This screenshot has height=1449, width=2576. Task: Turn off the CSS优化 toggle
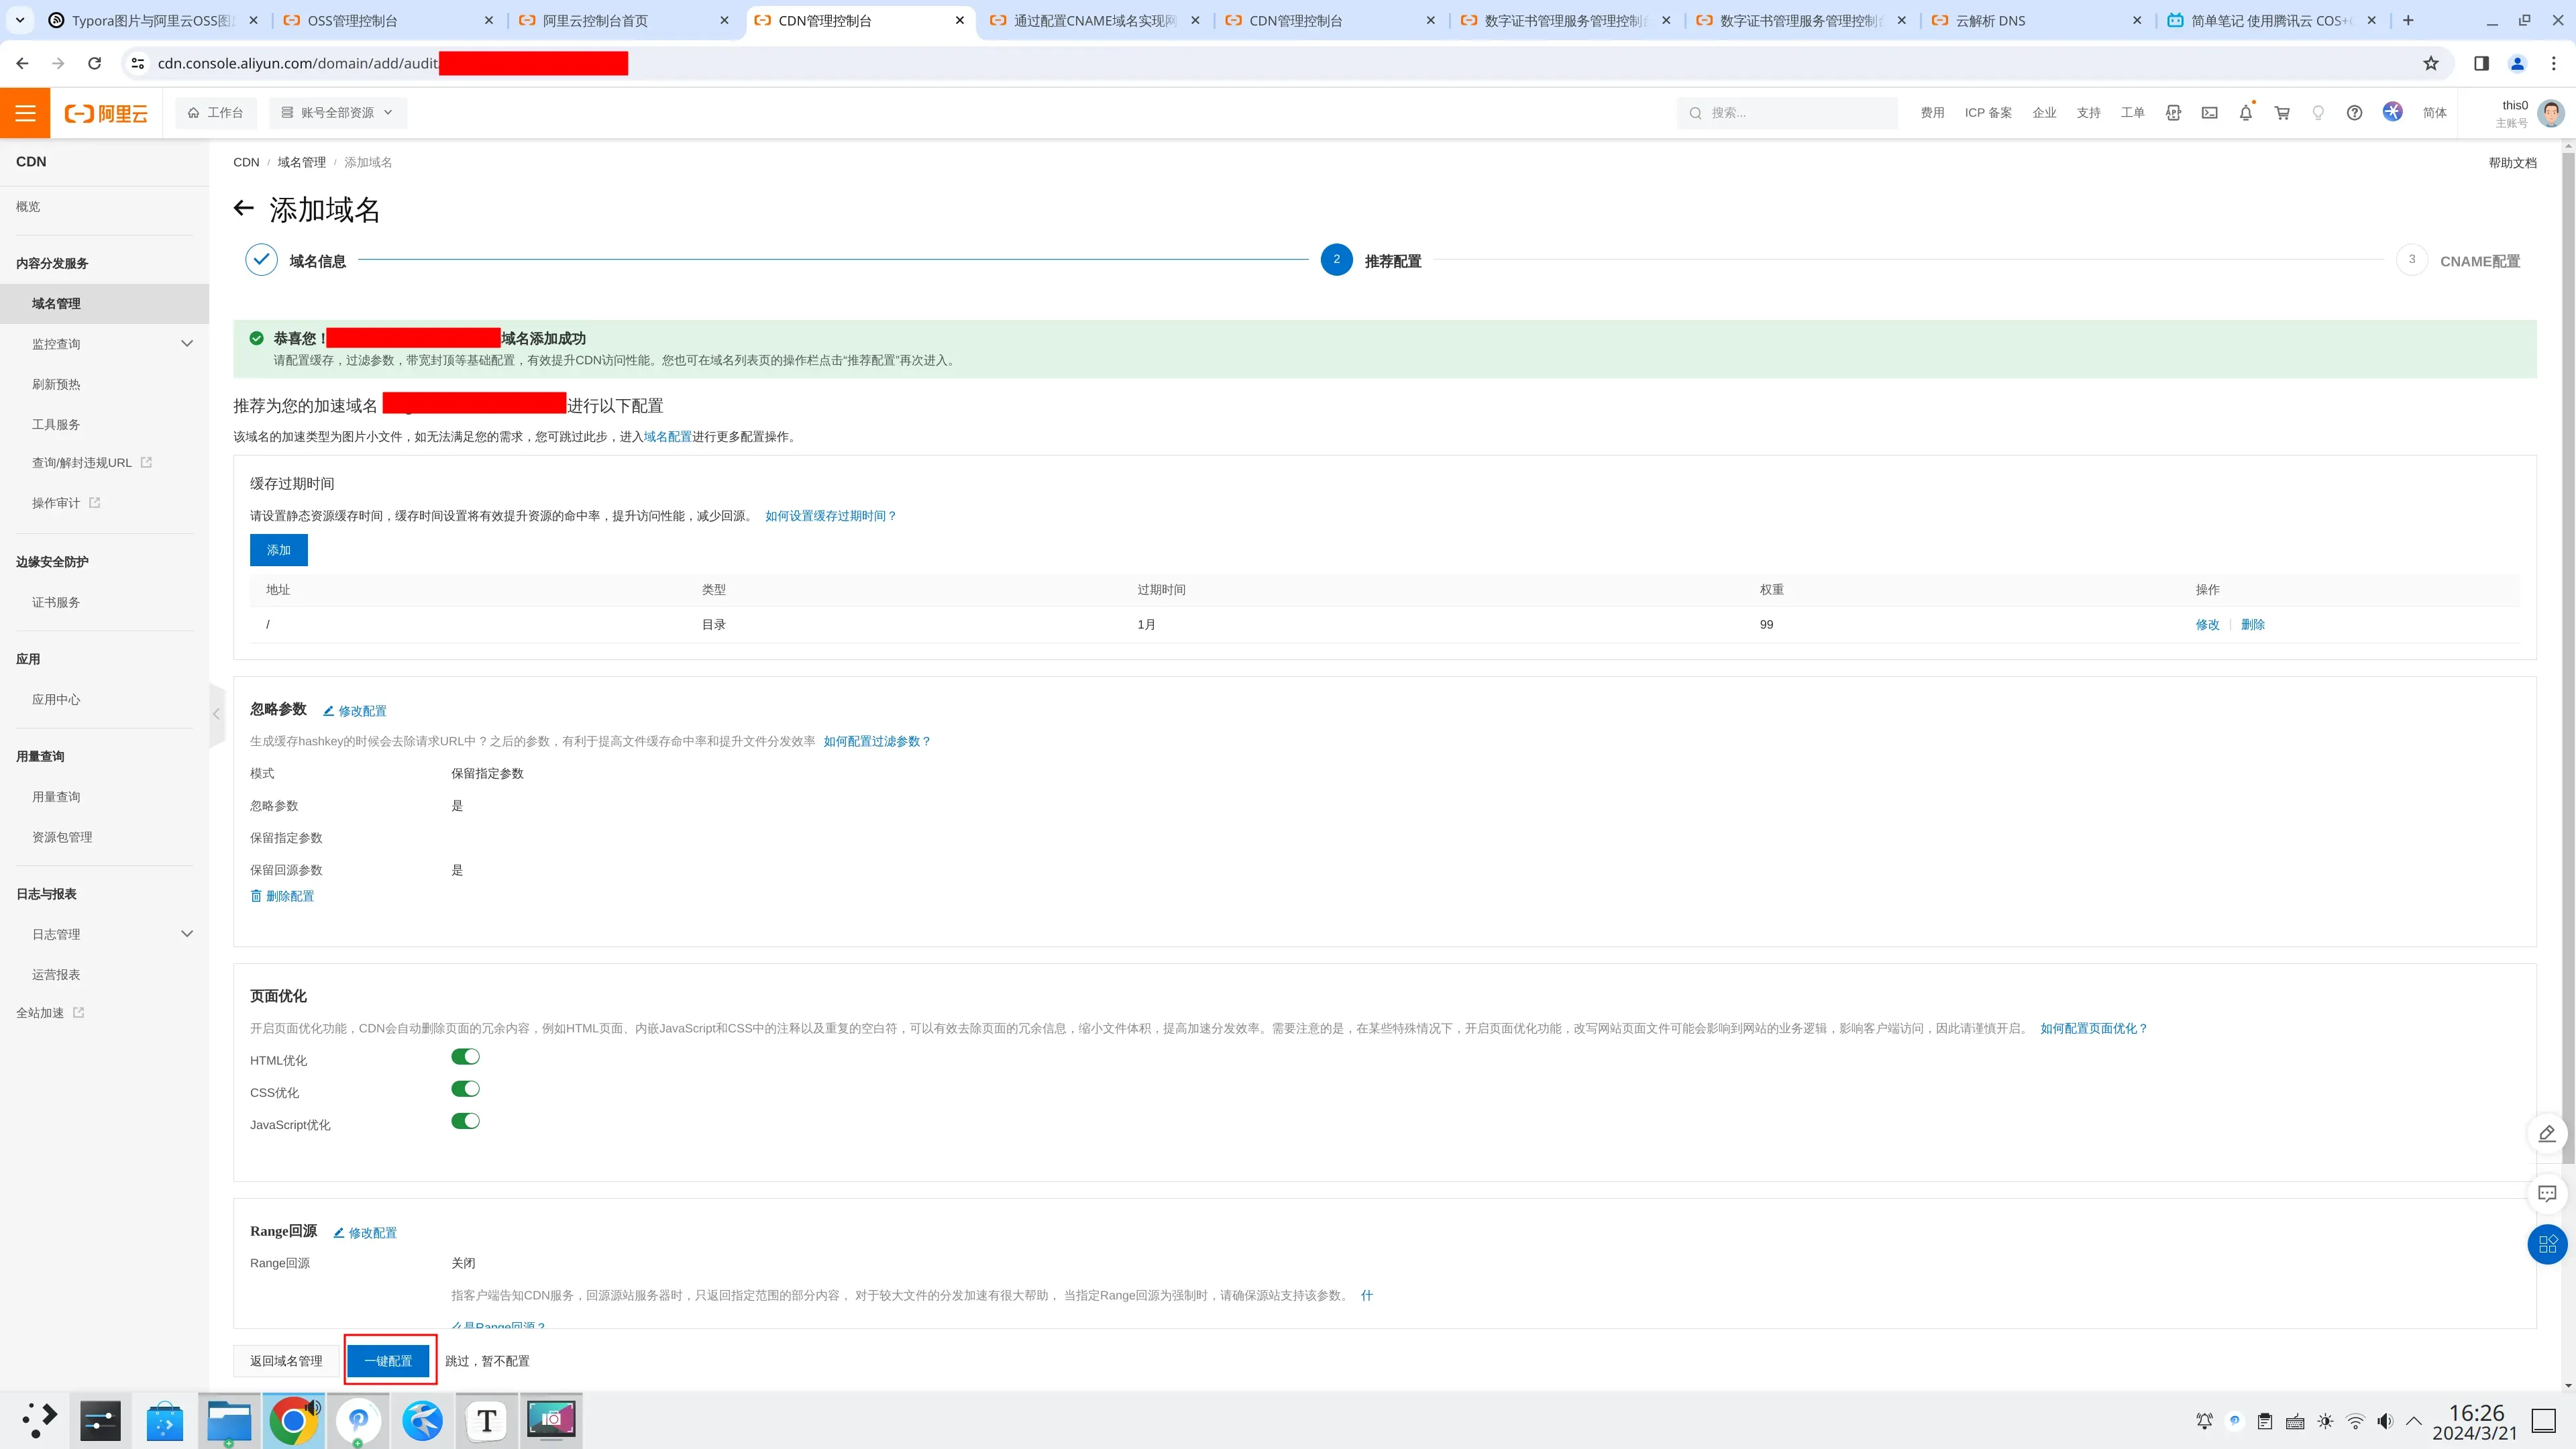point(465,1089)
